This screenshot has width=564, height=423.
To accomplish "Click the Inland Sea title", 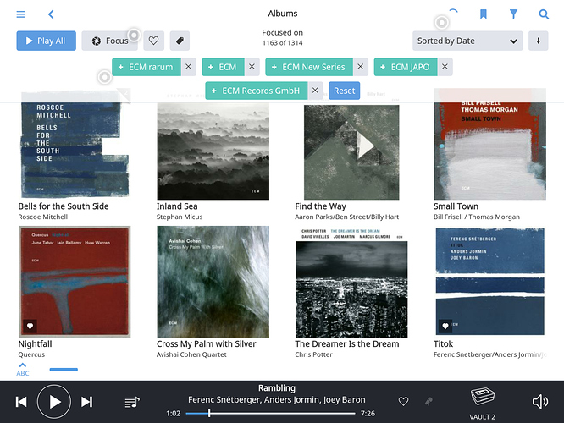I will pos(177,206).
